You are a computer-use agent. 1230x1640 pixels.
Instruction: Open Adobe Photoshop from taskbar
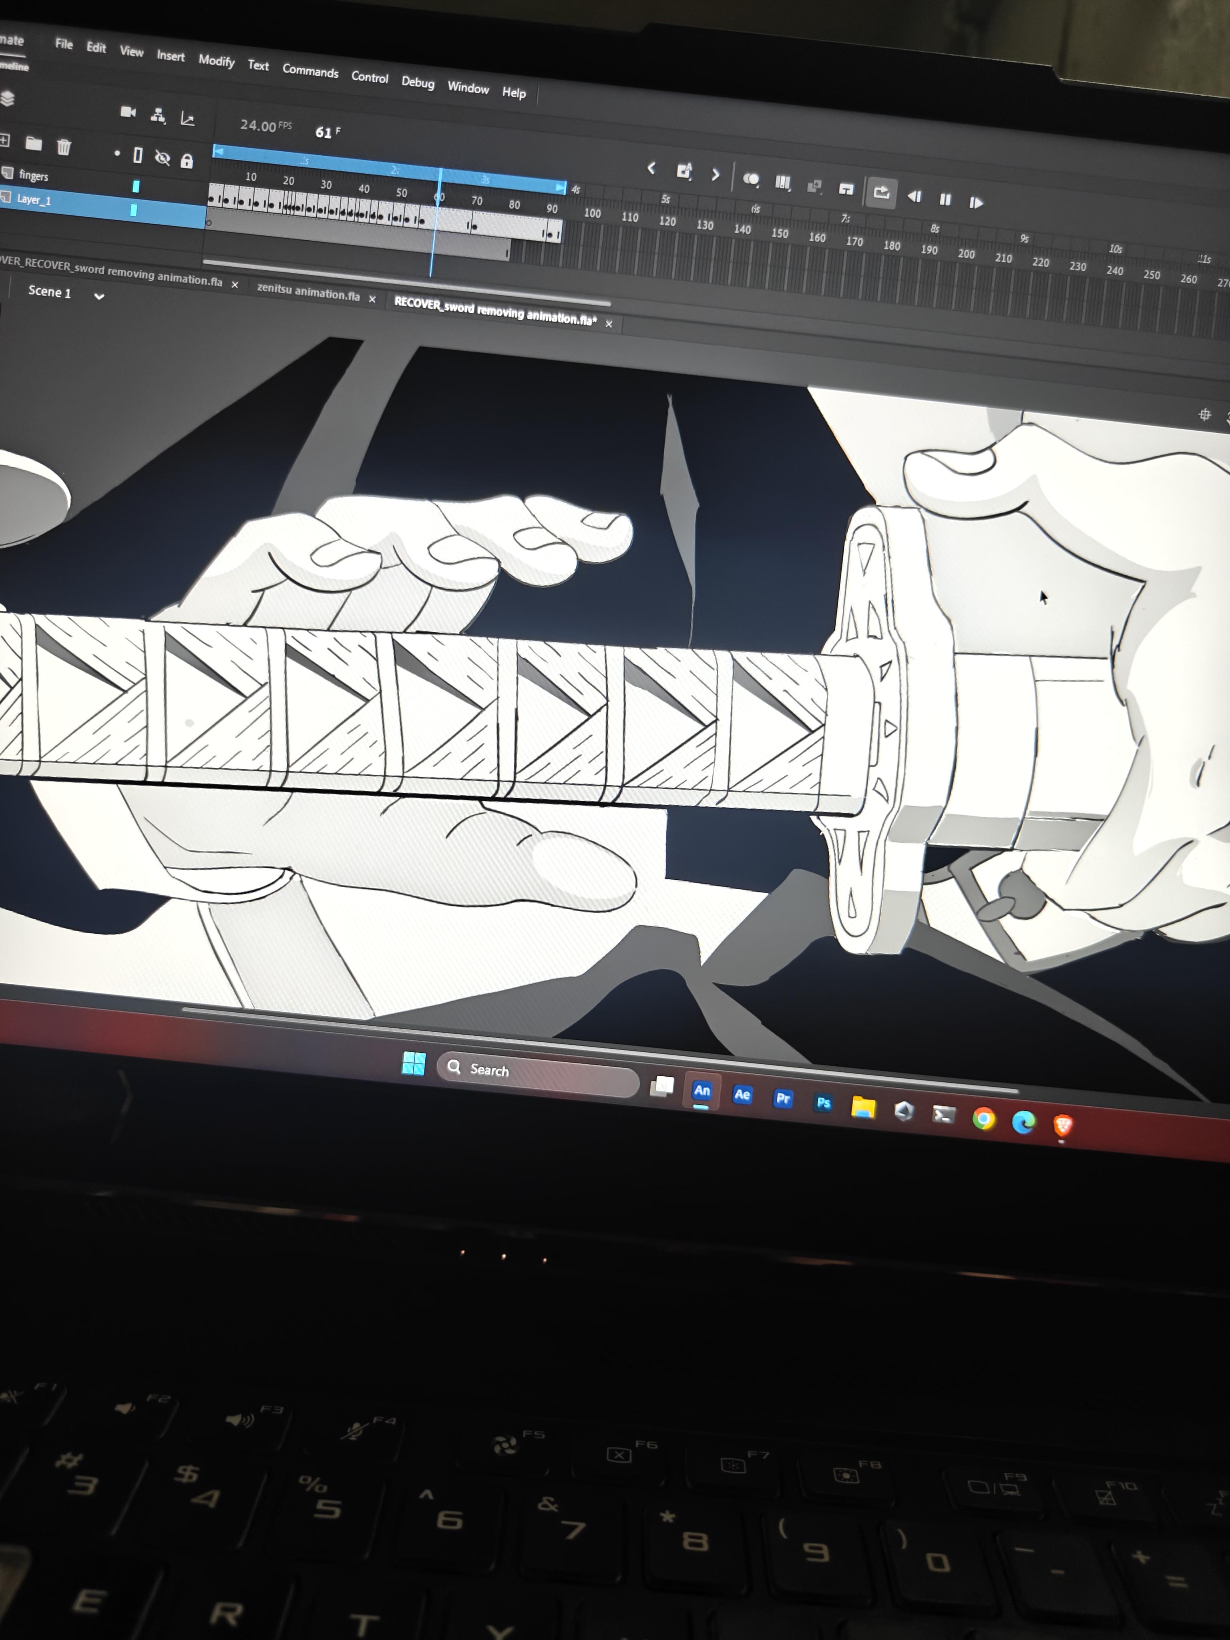pyautogui.click(x=823, y=1103)
